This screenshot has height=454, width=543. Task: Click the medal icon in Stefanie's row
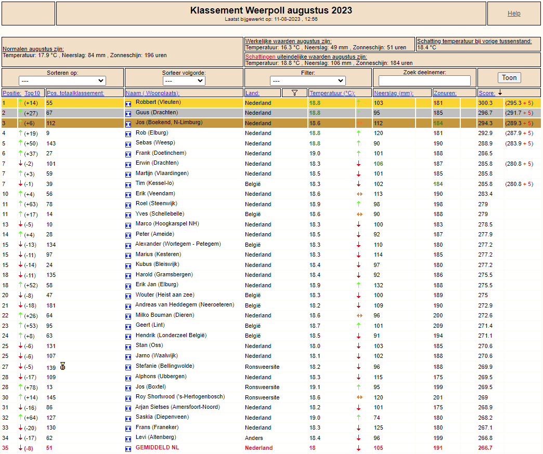[63, 366]
